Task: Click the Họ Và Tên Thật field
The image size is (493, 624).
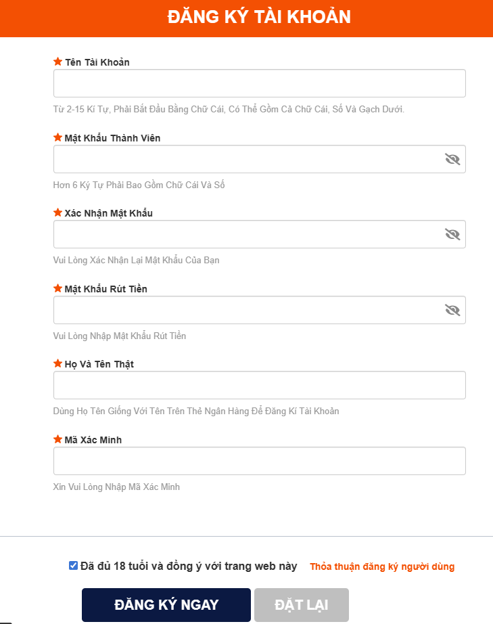Action: click(259, 385)
